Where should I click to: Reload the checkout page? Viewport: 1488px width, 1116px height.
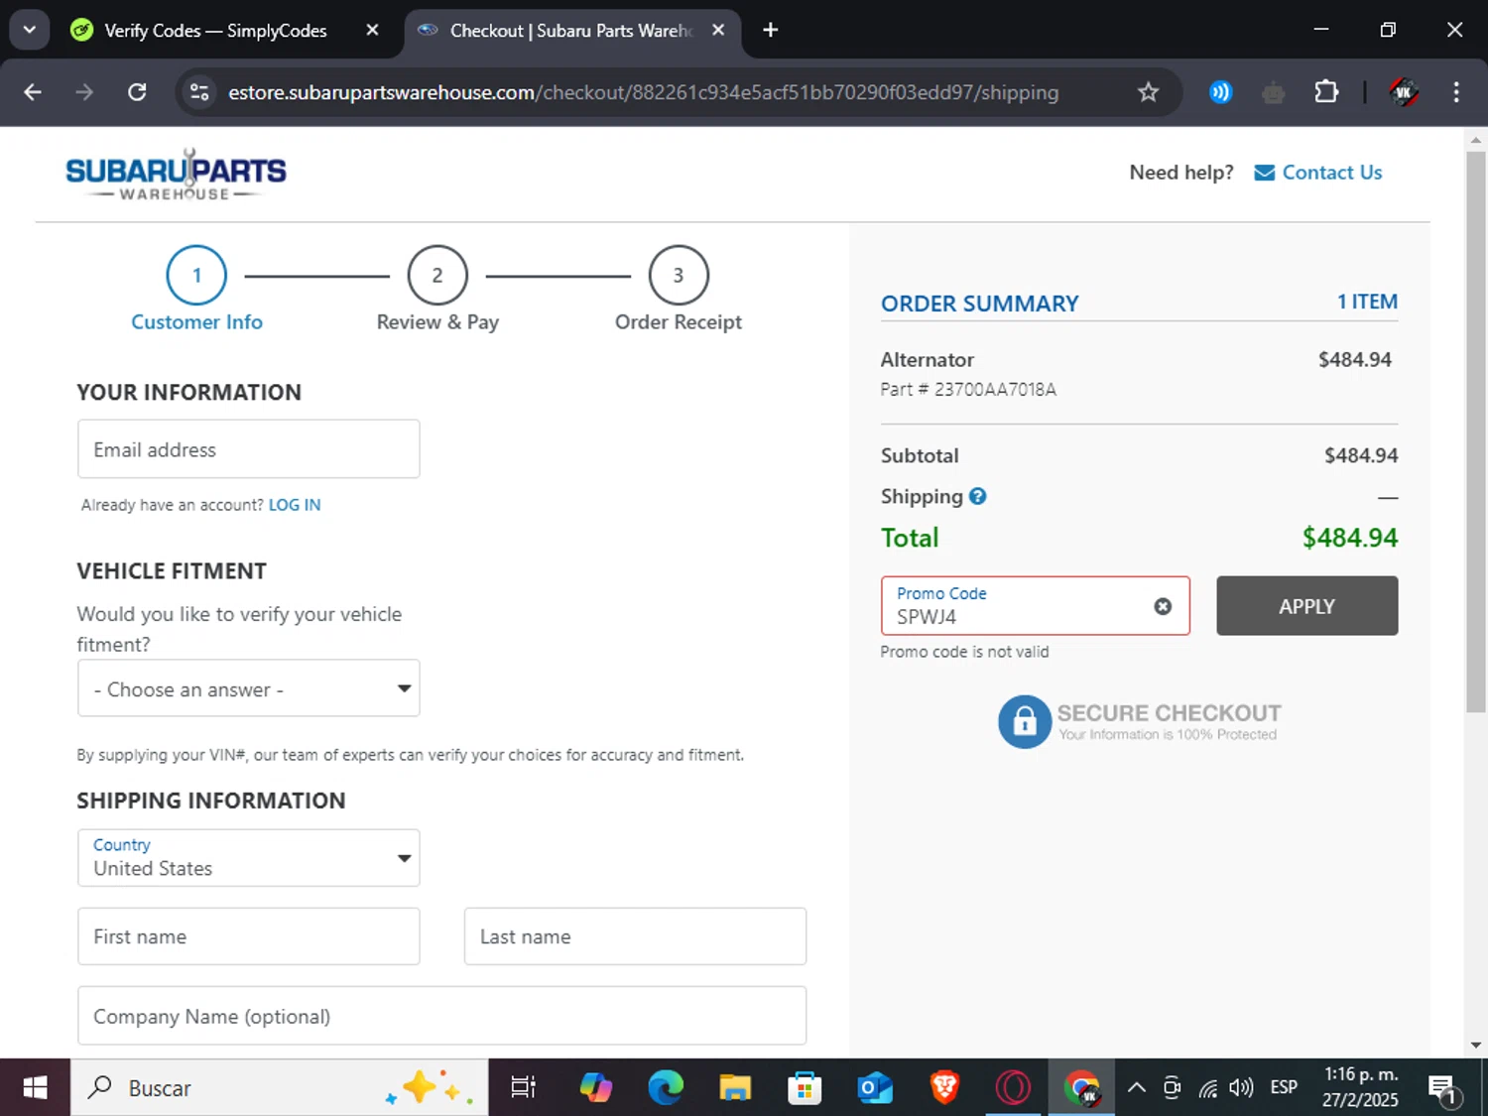click(x=137, y=92)
